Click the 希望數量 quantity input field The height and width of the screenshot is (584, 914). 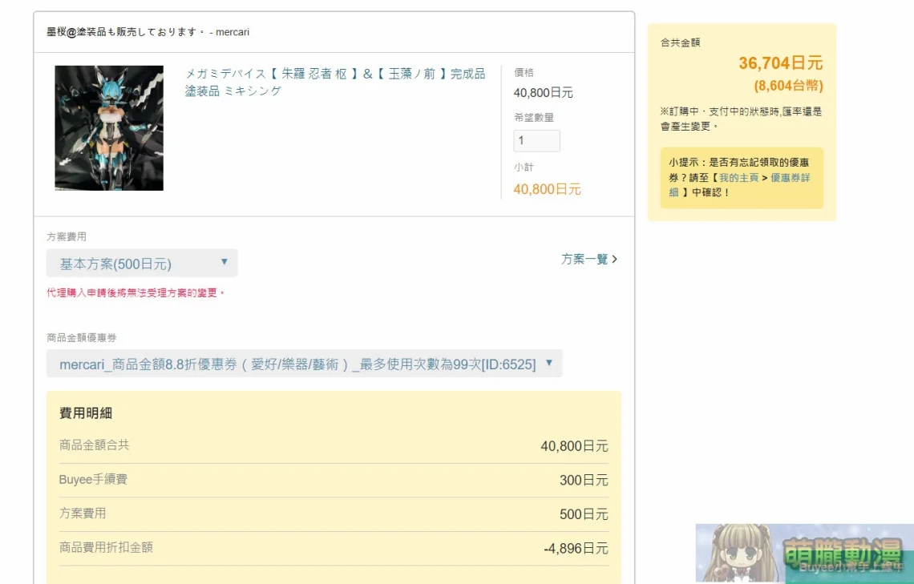(537, 141)
